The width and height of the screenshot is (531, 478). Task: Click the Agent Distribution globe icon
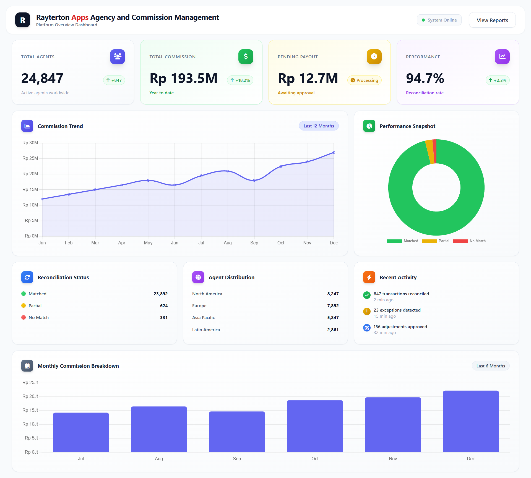click(198, 277)
